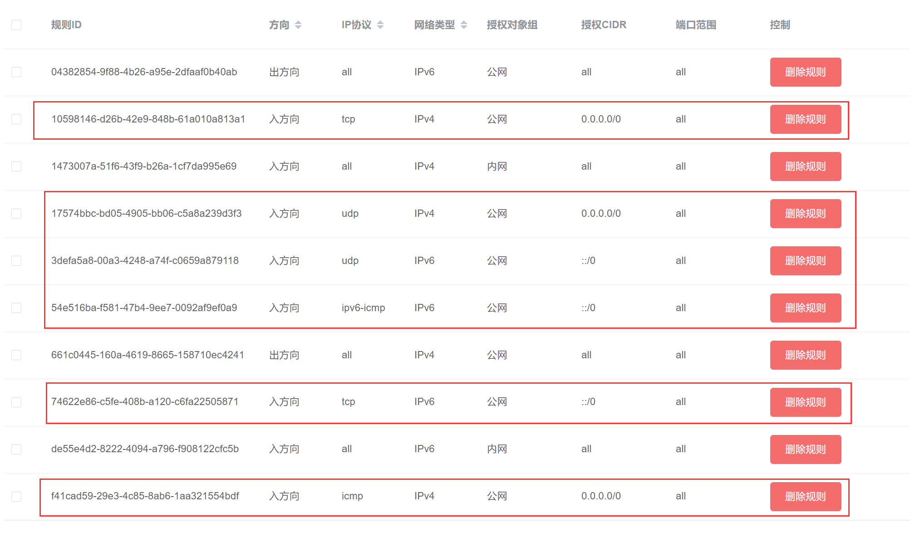Check the rule 1473007a row checkbox
The height and width of the screenshot is (537, 910).
pyautogui.click(x=16, y=166)
